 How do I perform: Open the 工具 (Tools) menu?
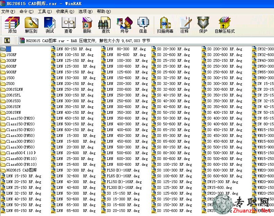[45, 12]
